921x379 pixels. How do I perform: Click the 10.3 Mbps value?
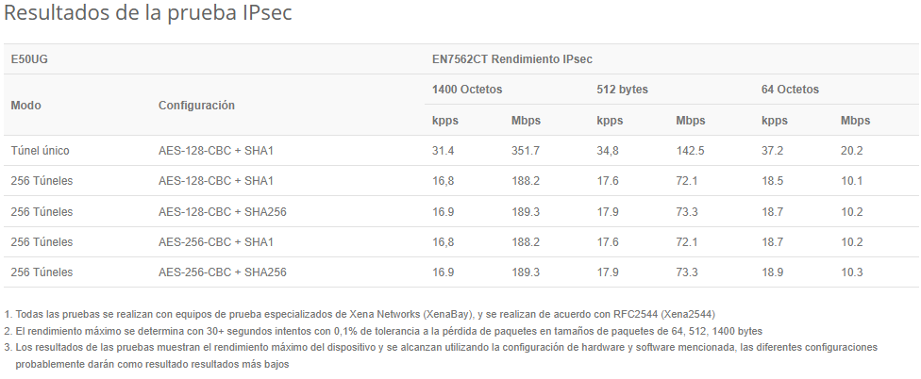point(851,272)
